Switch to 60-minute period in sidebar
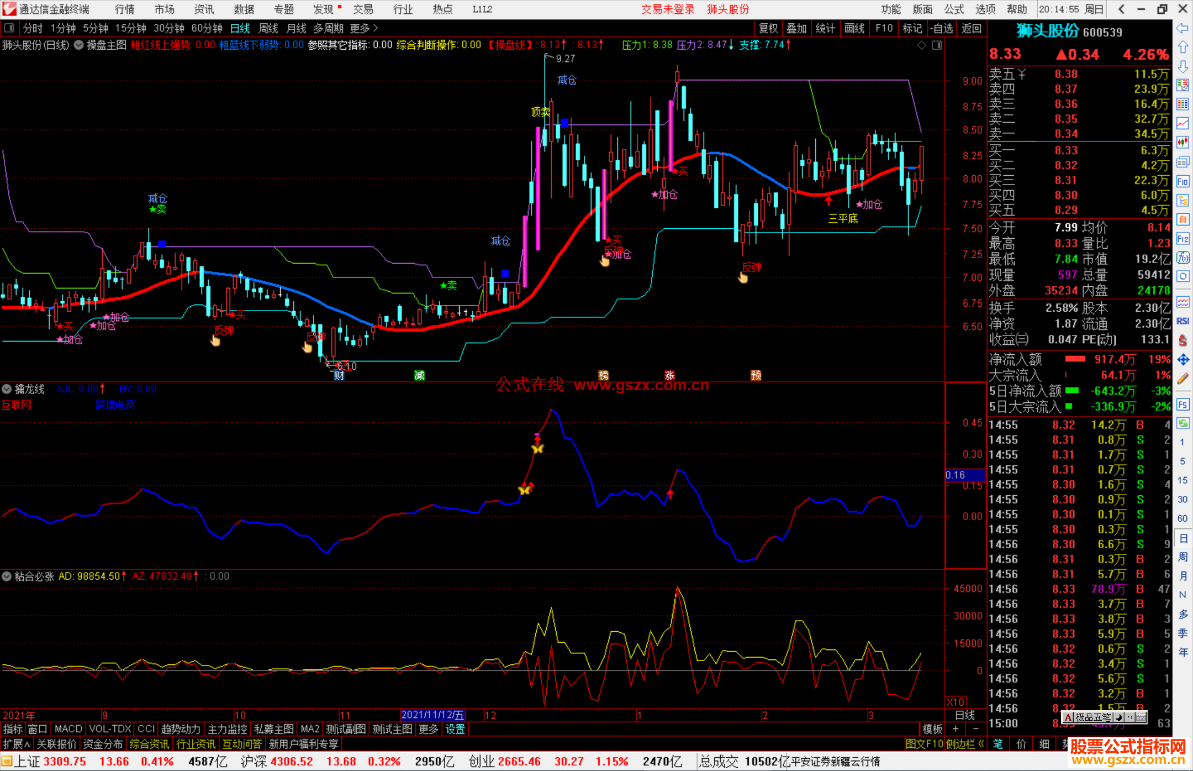This screenshot has width=1193, height=771. (1182, 518)
